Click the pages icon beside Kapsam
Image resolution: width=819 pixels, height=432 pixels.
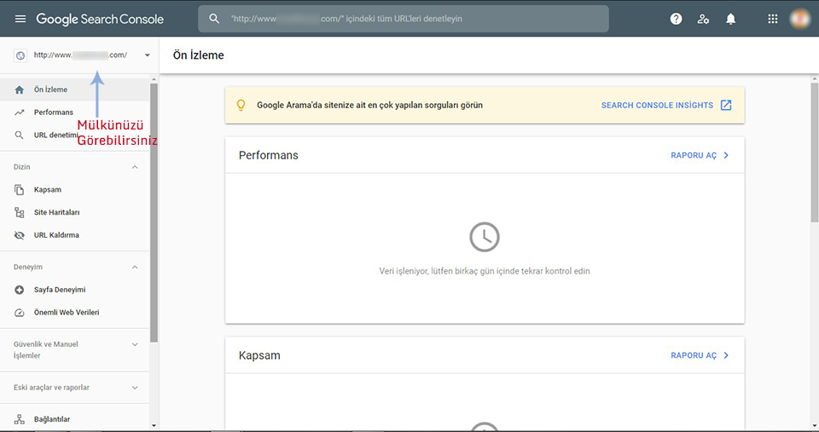tap(20, 190)
